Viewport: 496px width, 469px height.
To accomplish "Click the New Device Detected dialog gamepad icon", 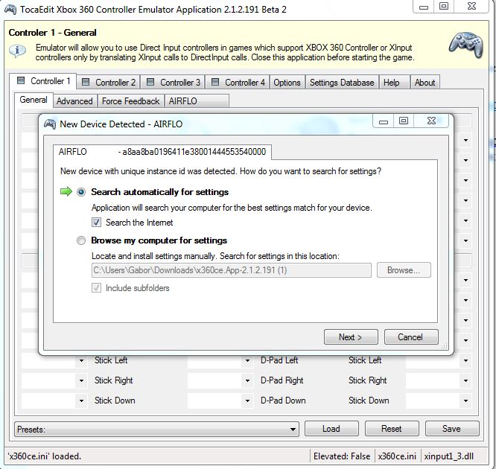I will [50, 124].
